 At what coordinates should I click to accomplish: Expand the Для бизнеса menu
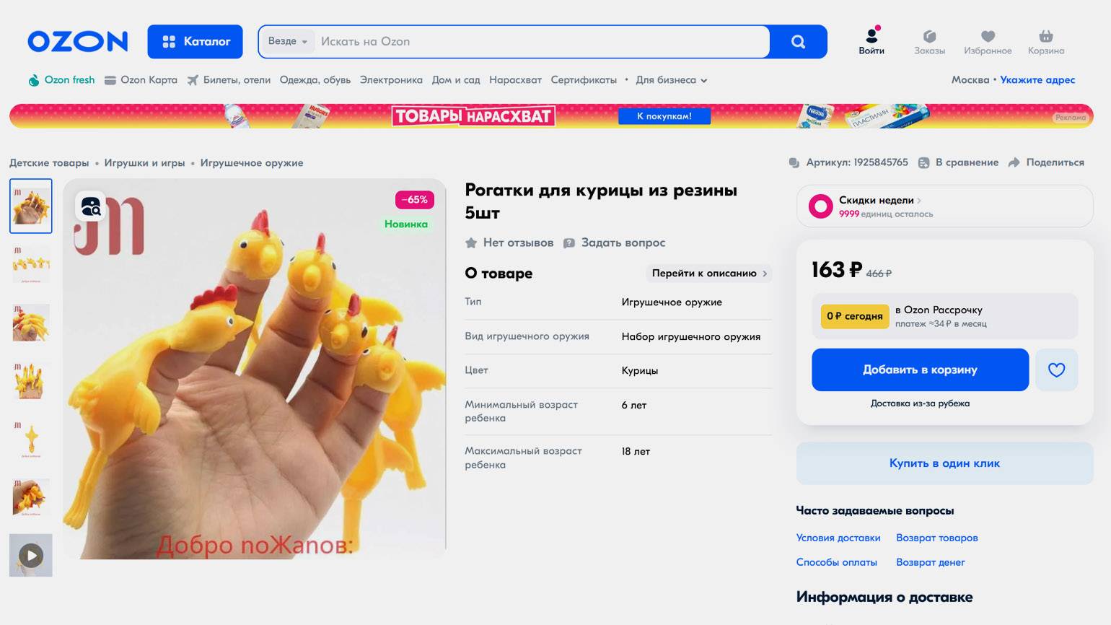671,80
